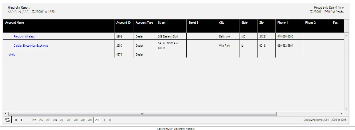Open page 209 of the report
Image resolution: width=355 pixels, height=130 pixels.
point(90,120)
